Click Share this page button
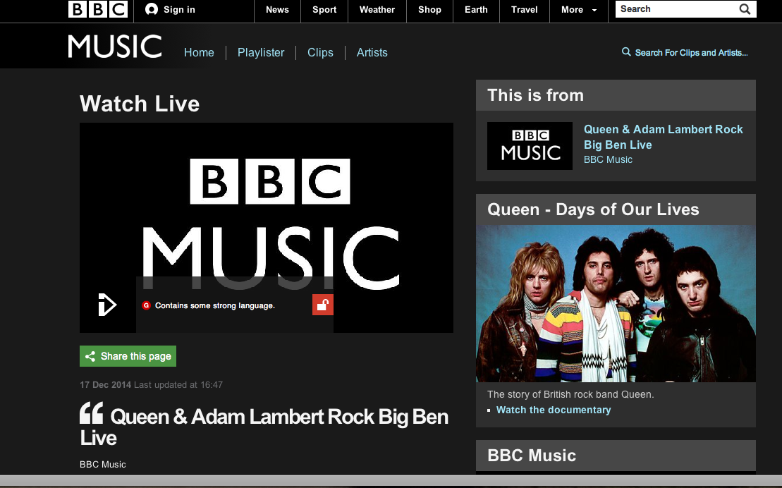This screenshot has height=488, width=782. coord(128,356)
